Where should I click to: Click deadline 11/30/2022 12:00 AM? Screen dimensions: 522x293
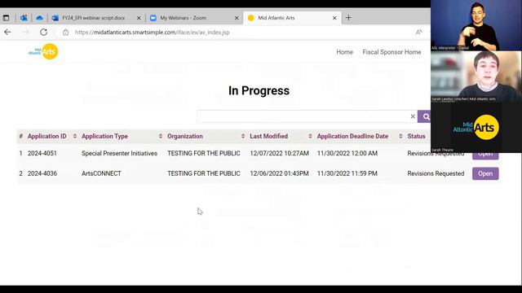(x=347, y=153)
